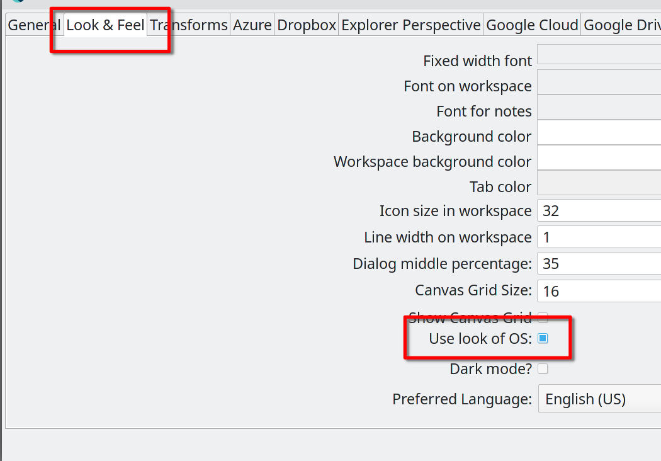Open the Transforms tab
661x461 pixels.
[x=189, y=25]
